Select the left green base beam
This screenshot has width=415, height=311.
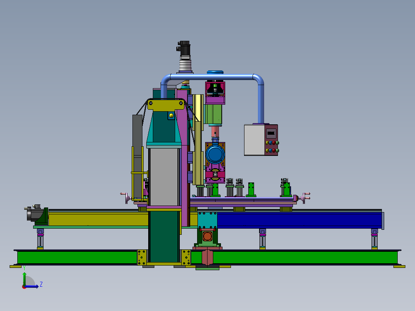[77, 257]
